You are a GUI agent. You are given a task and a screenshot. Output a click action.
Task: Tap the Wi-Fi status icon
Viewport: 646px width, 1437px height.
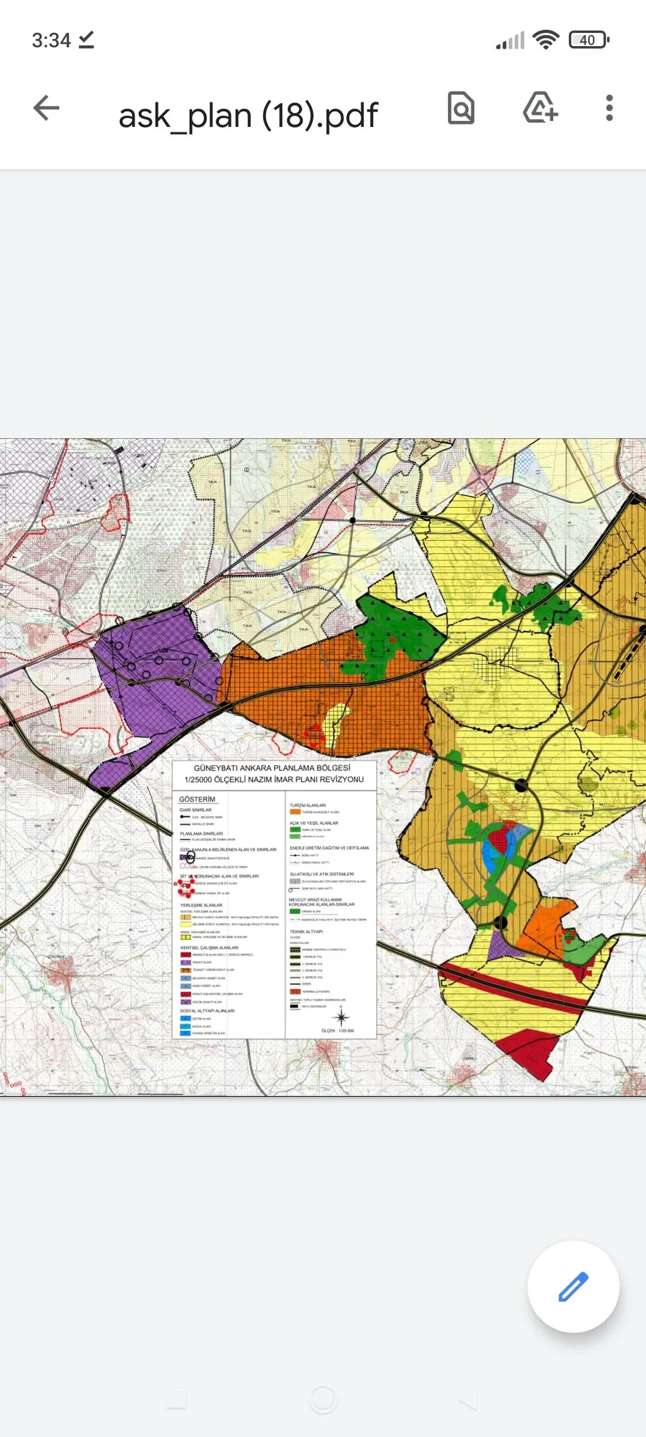tap(545, 40)
